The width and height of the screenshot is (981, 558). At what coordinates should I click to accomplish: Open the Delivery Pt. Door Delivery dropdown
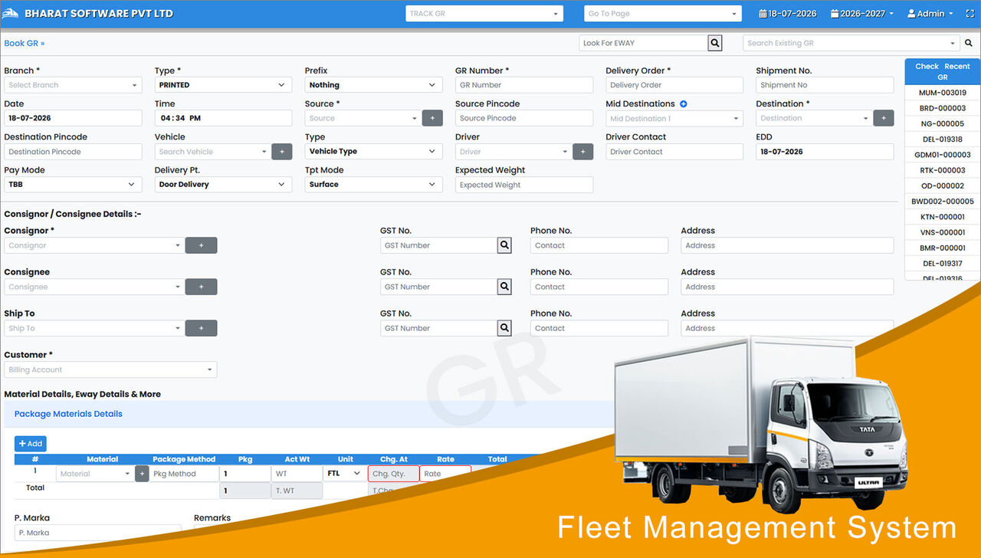click(223, 185)
